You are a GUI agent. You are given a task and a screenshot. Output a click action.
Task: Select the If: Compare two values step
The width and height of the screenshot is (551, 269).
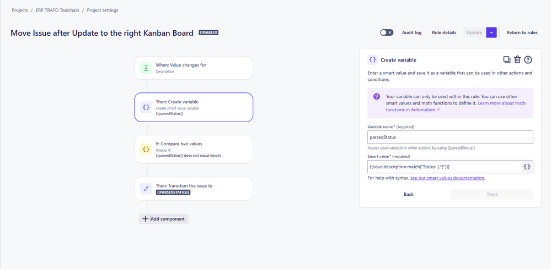[194, 149]
